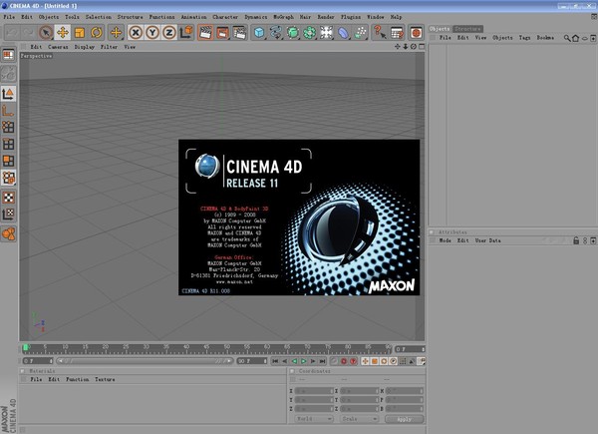598x434 pixels.
Task: Activate the Rotate tool
Action: tap(96, 33)
